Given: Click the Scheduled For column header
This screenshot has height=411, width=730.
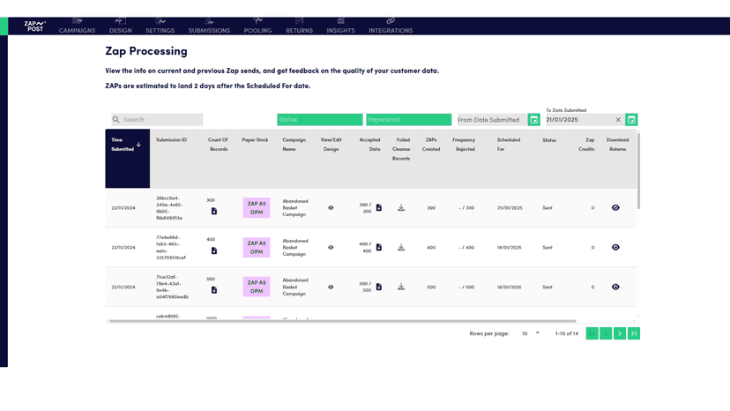Looking at the screenshot, I should click(509, 145).
